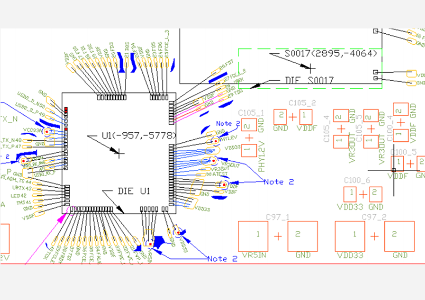Viewport: 425px width, 300px height.
Task: Click the S0017 center cross marker
Action: [311, 67]
